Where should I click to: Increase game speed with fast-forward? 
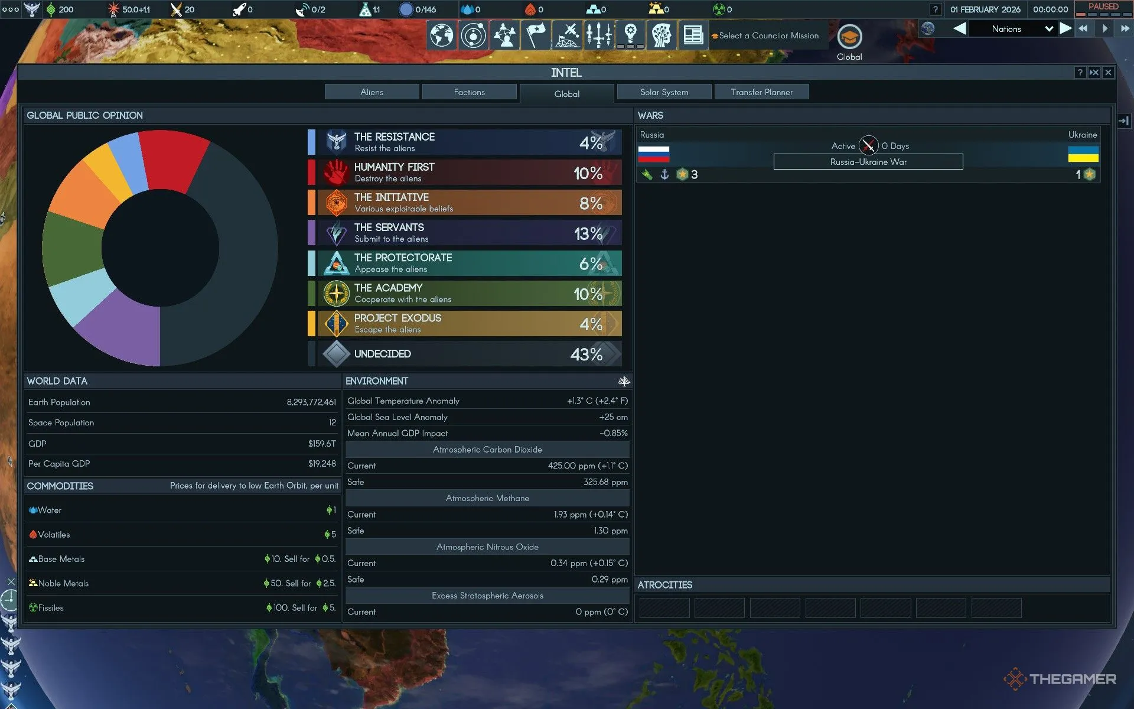point(1125,28)
